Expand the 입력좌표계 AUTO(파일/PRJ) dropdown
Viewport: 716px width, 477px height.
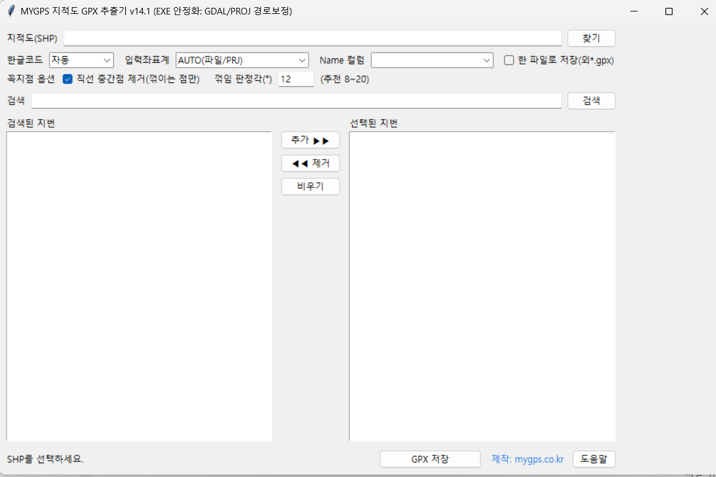click(x=242, y=60)
